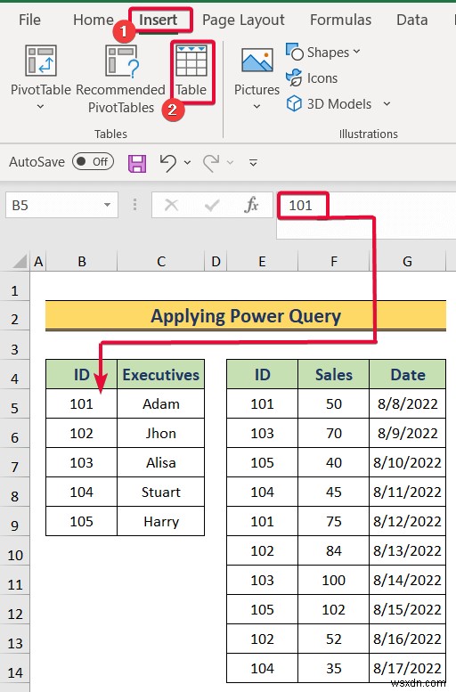Screen dimensions: 456x692
Task: Click the Select All corner triangle
Action: click(x=20, y=262)
